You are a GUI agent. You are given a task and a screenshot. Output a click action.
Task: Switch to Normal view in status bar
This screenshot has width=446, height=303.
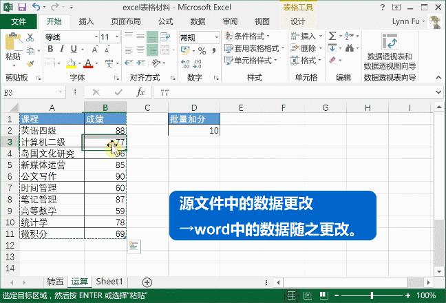[291, 295]
